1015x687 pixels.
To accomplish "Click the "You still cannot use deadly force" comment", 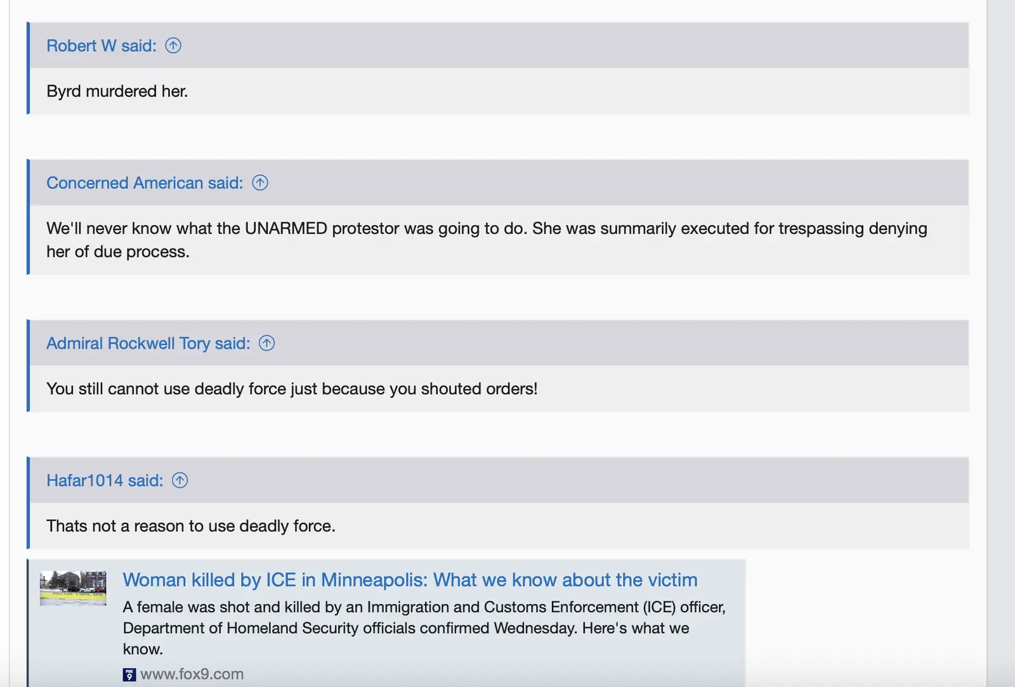I will [291, 388].
